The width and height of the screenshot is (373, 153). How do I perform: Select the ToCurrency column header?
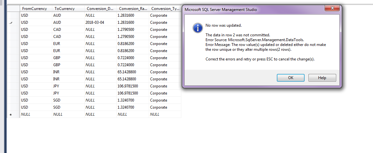[x=68, y=9]
